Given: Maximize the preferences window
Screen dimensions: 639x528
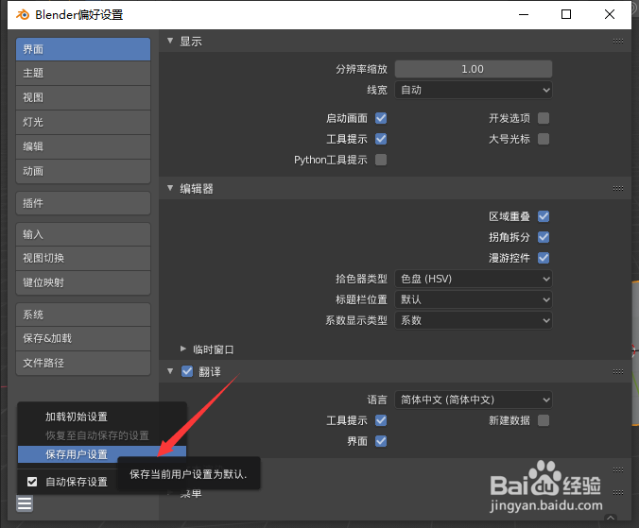Looking at the screenshot, I should click(566, 15).
